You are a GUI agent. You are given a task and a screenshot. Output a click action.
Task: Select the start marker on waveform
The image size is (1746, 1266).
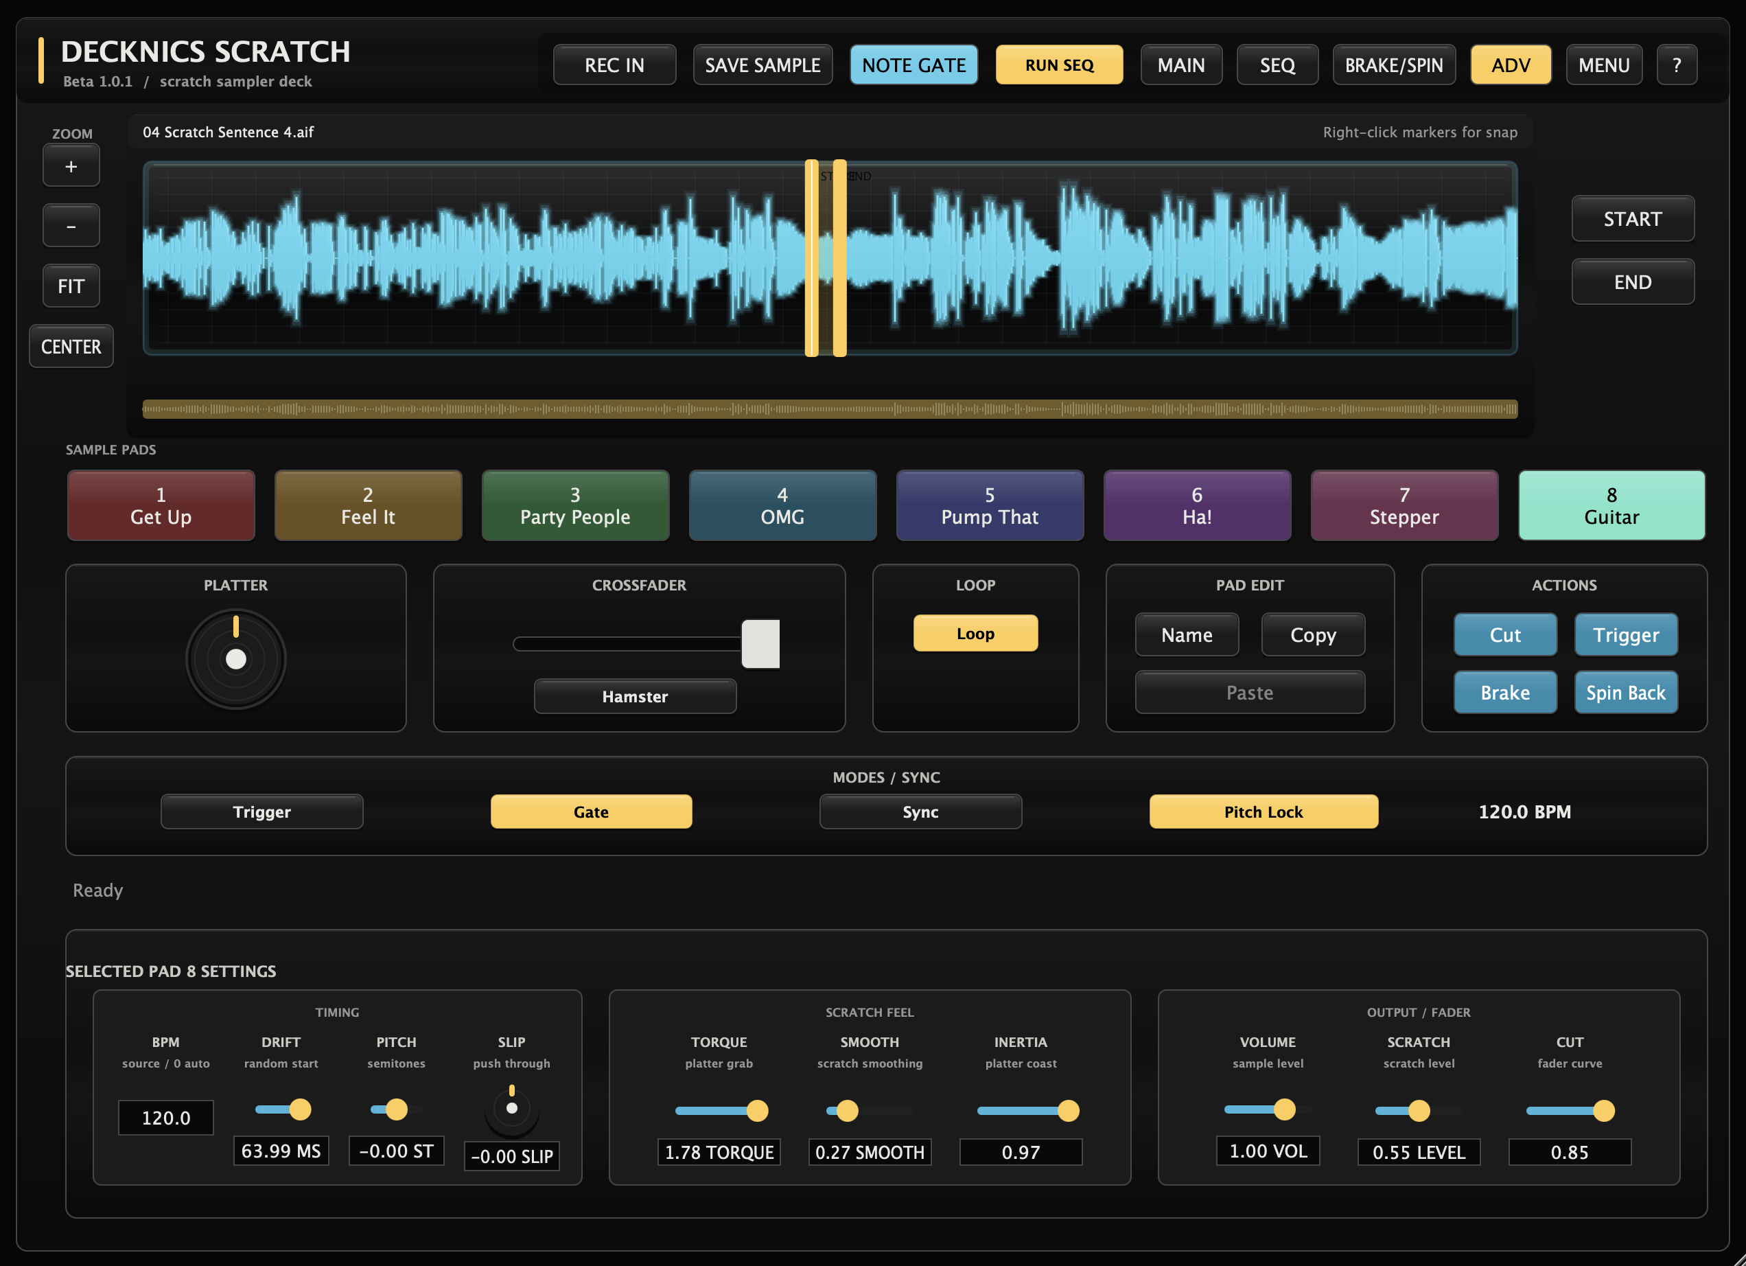pyautogui.click(x=811, y=258)
